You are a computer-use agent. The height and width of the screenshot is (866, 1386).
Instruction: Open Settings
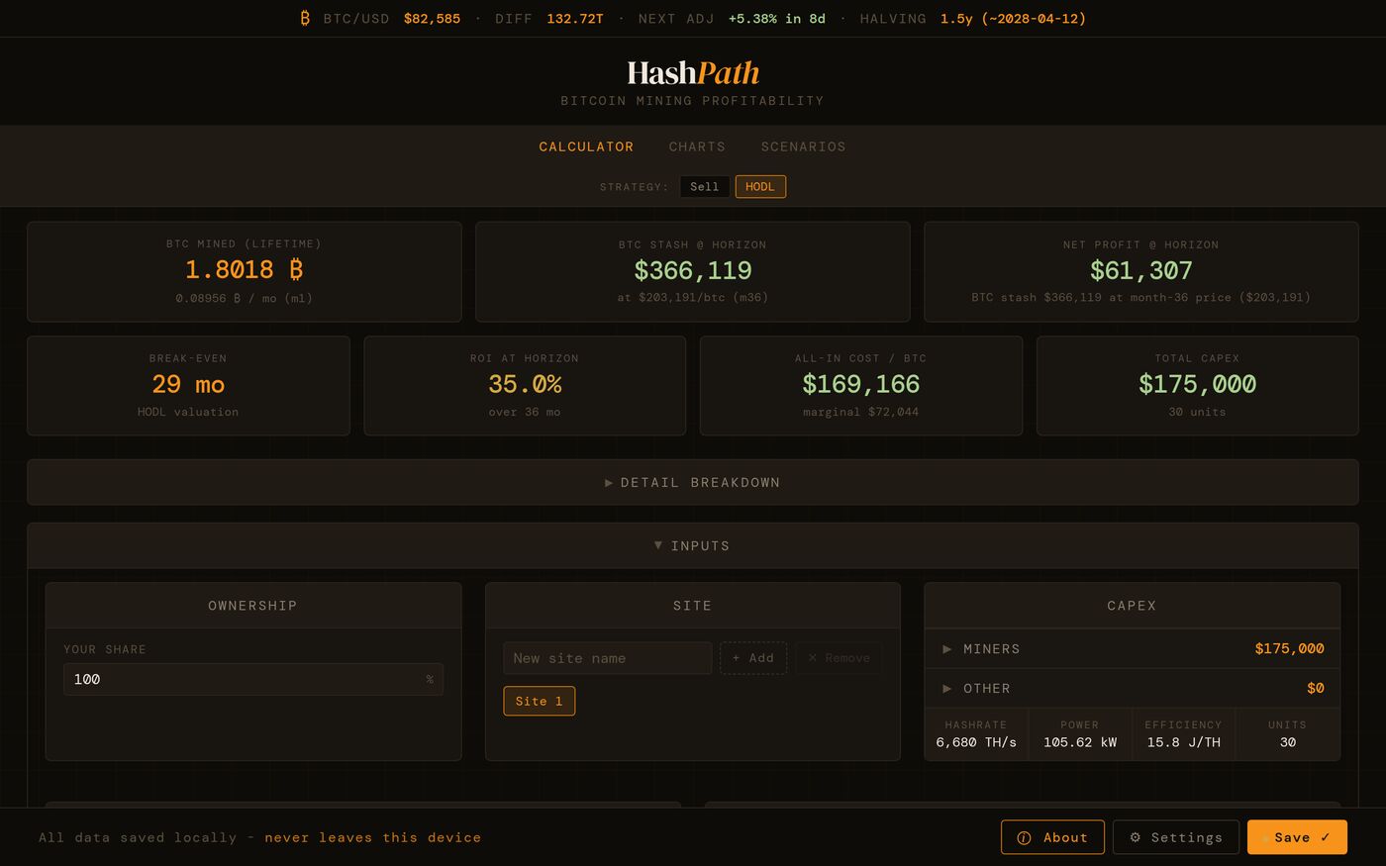(x=1175, y=837)
